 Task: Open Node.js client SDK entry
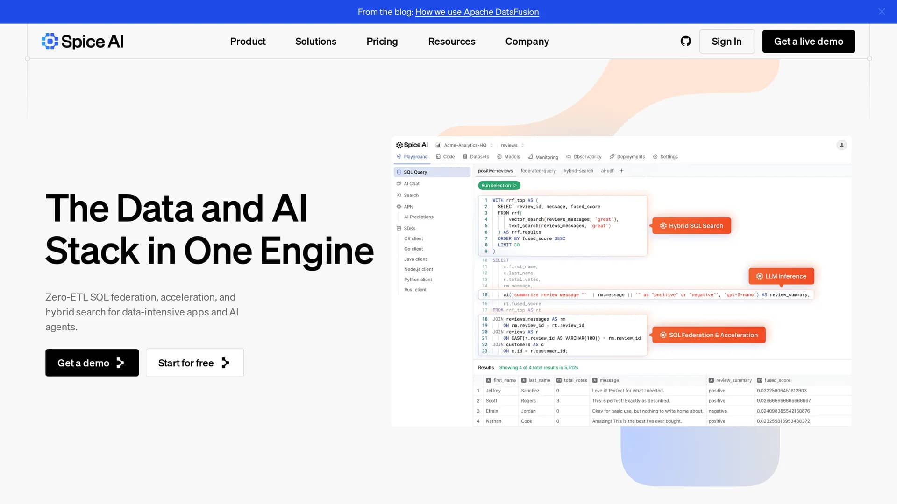click(x=419, y=270)
